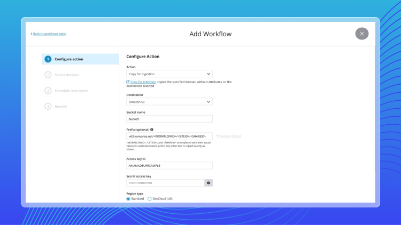Click the external link icon beside Copy for Ingestion
Image resolution: width=401 pixels, height=225 pixels.
coord(128,82)
